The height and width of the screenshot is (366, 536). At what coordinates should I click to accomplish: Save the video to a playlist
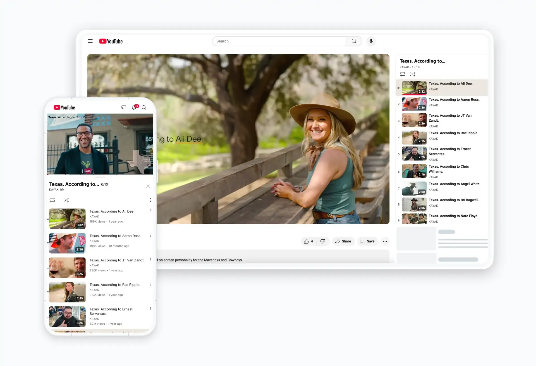pyautogui.click(x=367, y=241)
